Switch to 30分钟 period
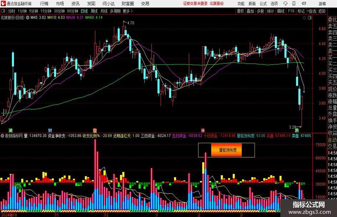This screenshot has height=217, width=337. (x=59, y=11)
